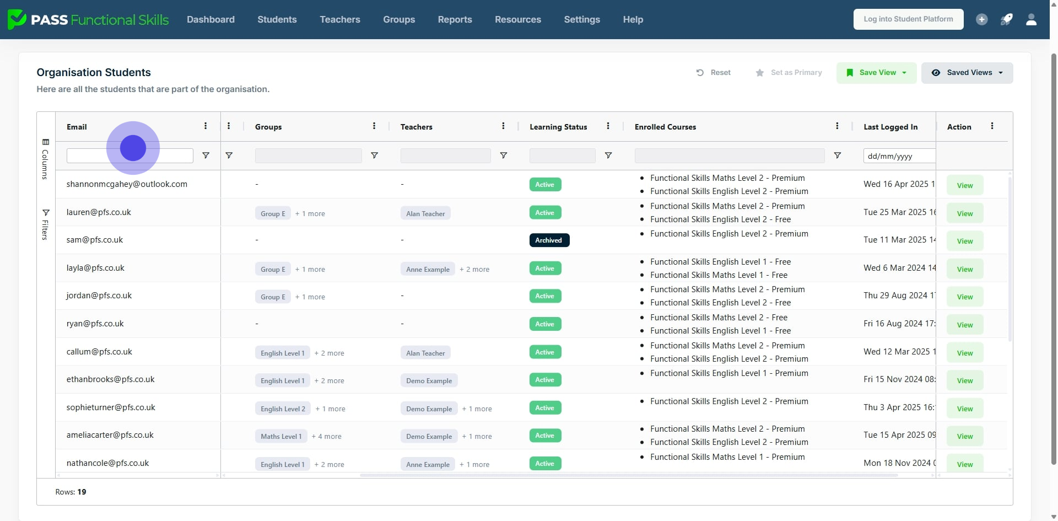This screenshot has width=1058, height=521.
Task: Toggle the Columns side panel
Action: click(46, 159)
